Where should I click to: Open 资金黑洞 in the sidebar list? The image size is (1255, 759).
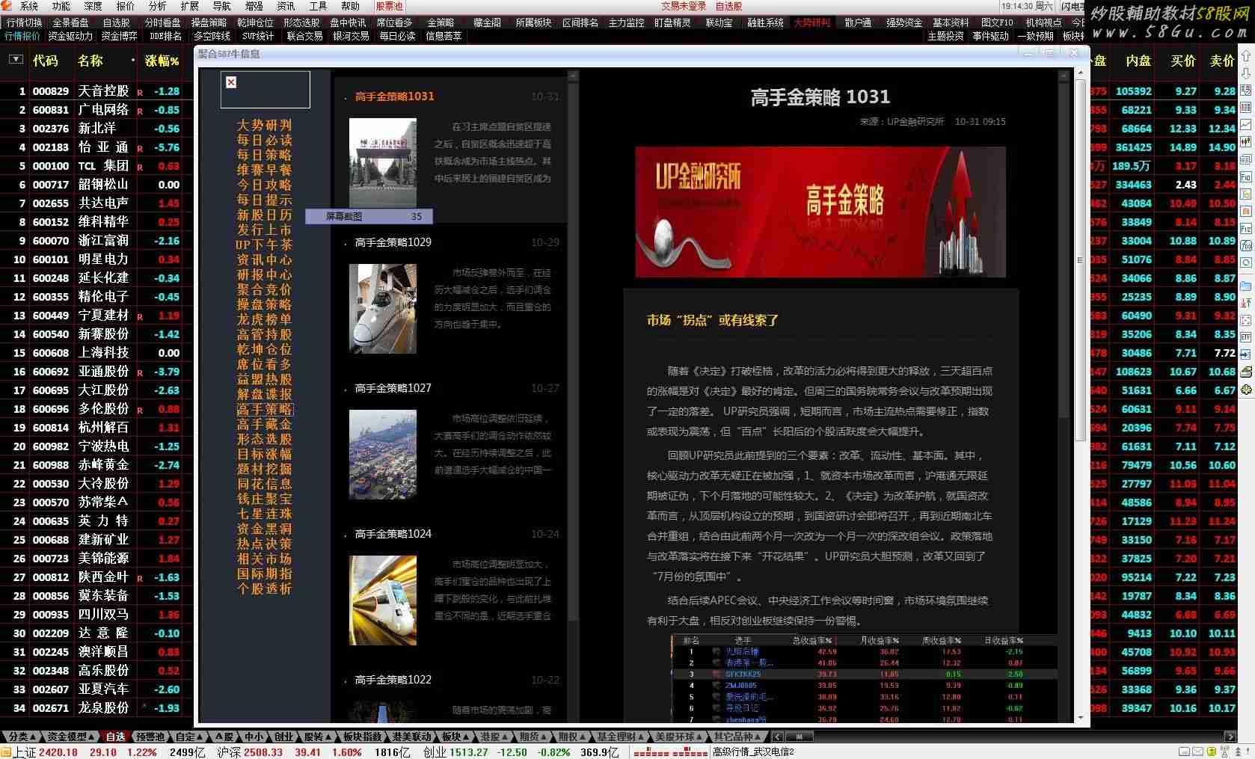(264, 529)
